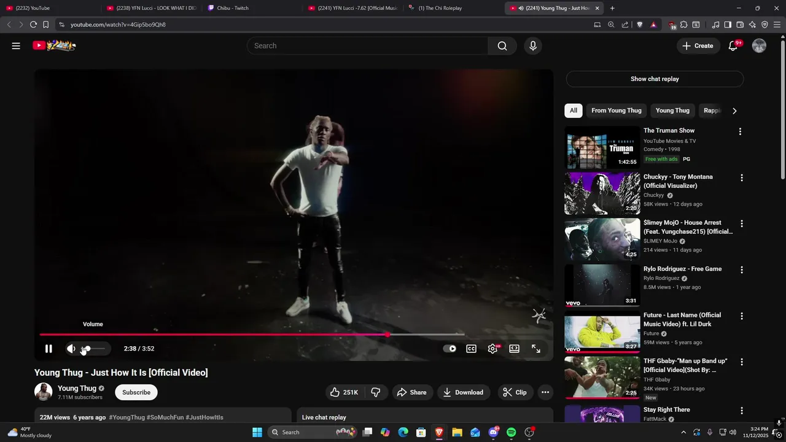Image resolution: width=786 pixels, height=442 pixels.
Task: Open options for THF Gbaby video
Action: tap(742, 362)
